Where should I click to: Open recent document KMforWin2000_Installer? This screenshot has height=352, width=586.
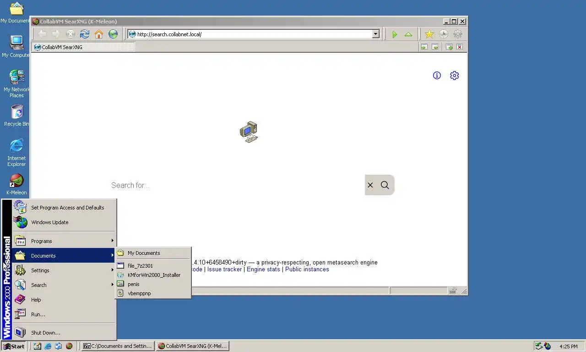153,275
